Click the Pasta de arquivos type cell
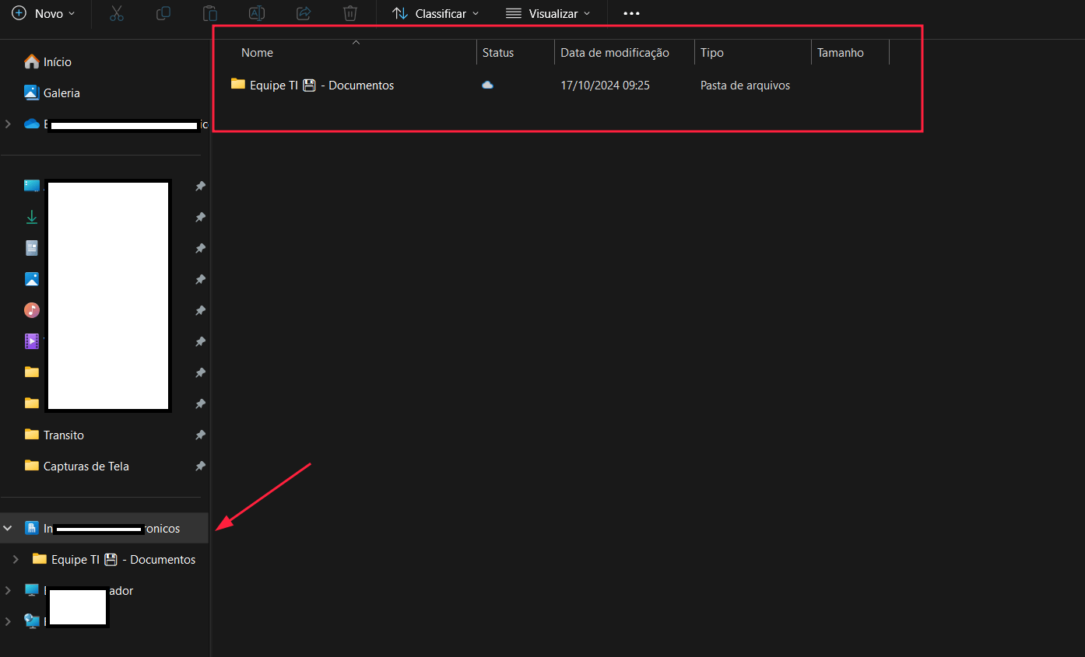Screen dimensions: 1085x657 [x=745, y=86]
